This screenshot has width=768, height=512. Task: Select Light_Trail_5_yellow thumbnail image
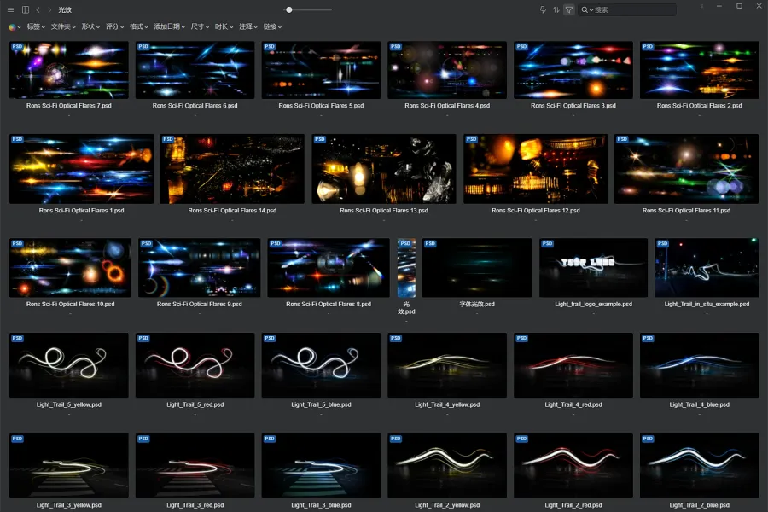tap(68, 365)
